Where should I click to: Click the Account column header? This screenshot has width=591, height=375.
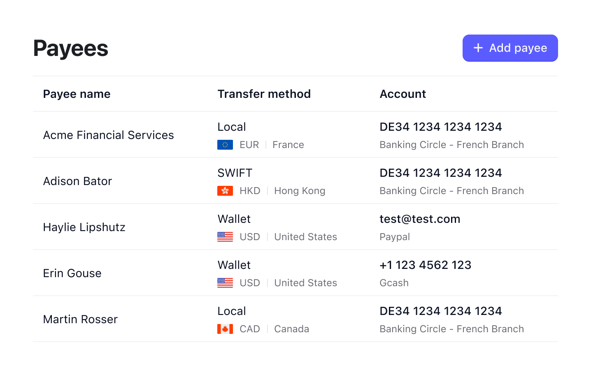click(x=403, y=94)
